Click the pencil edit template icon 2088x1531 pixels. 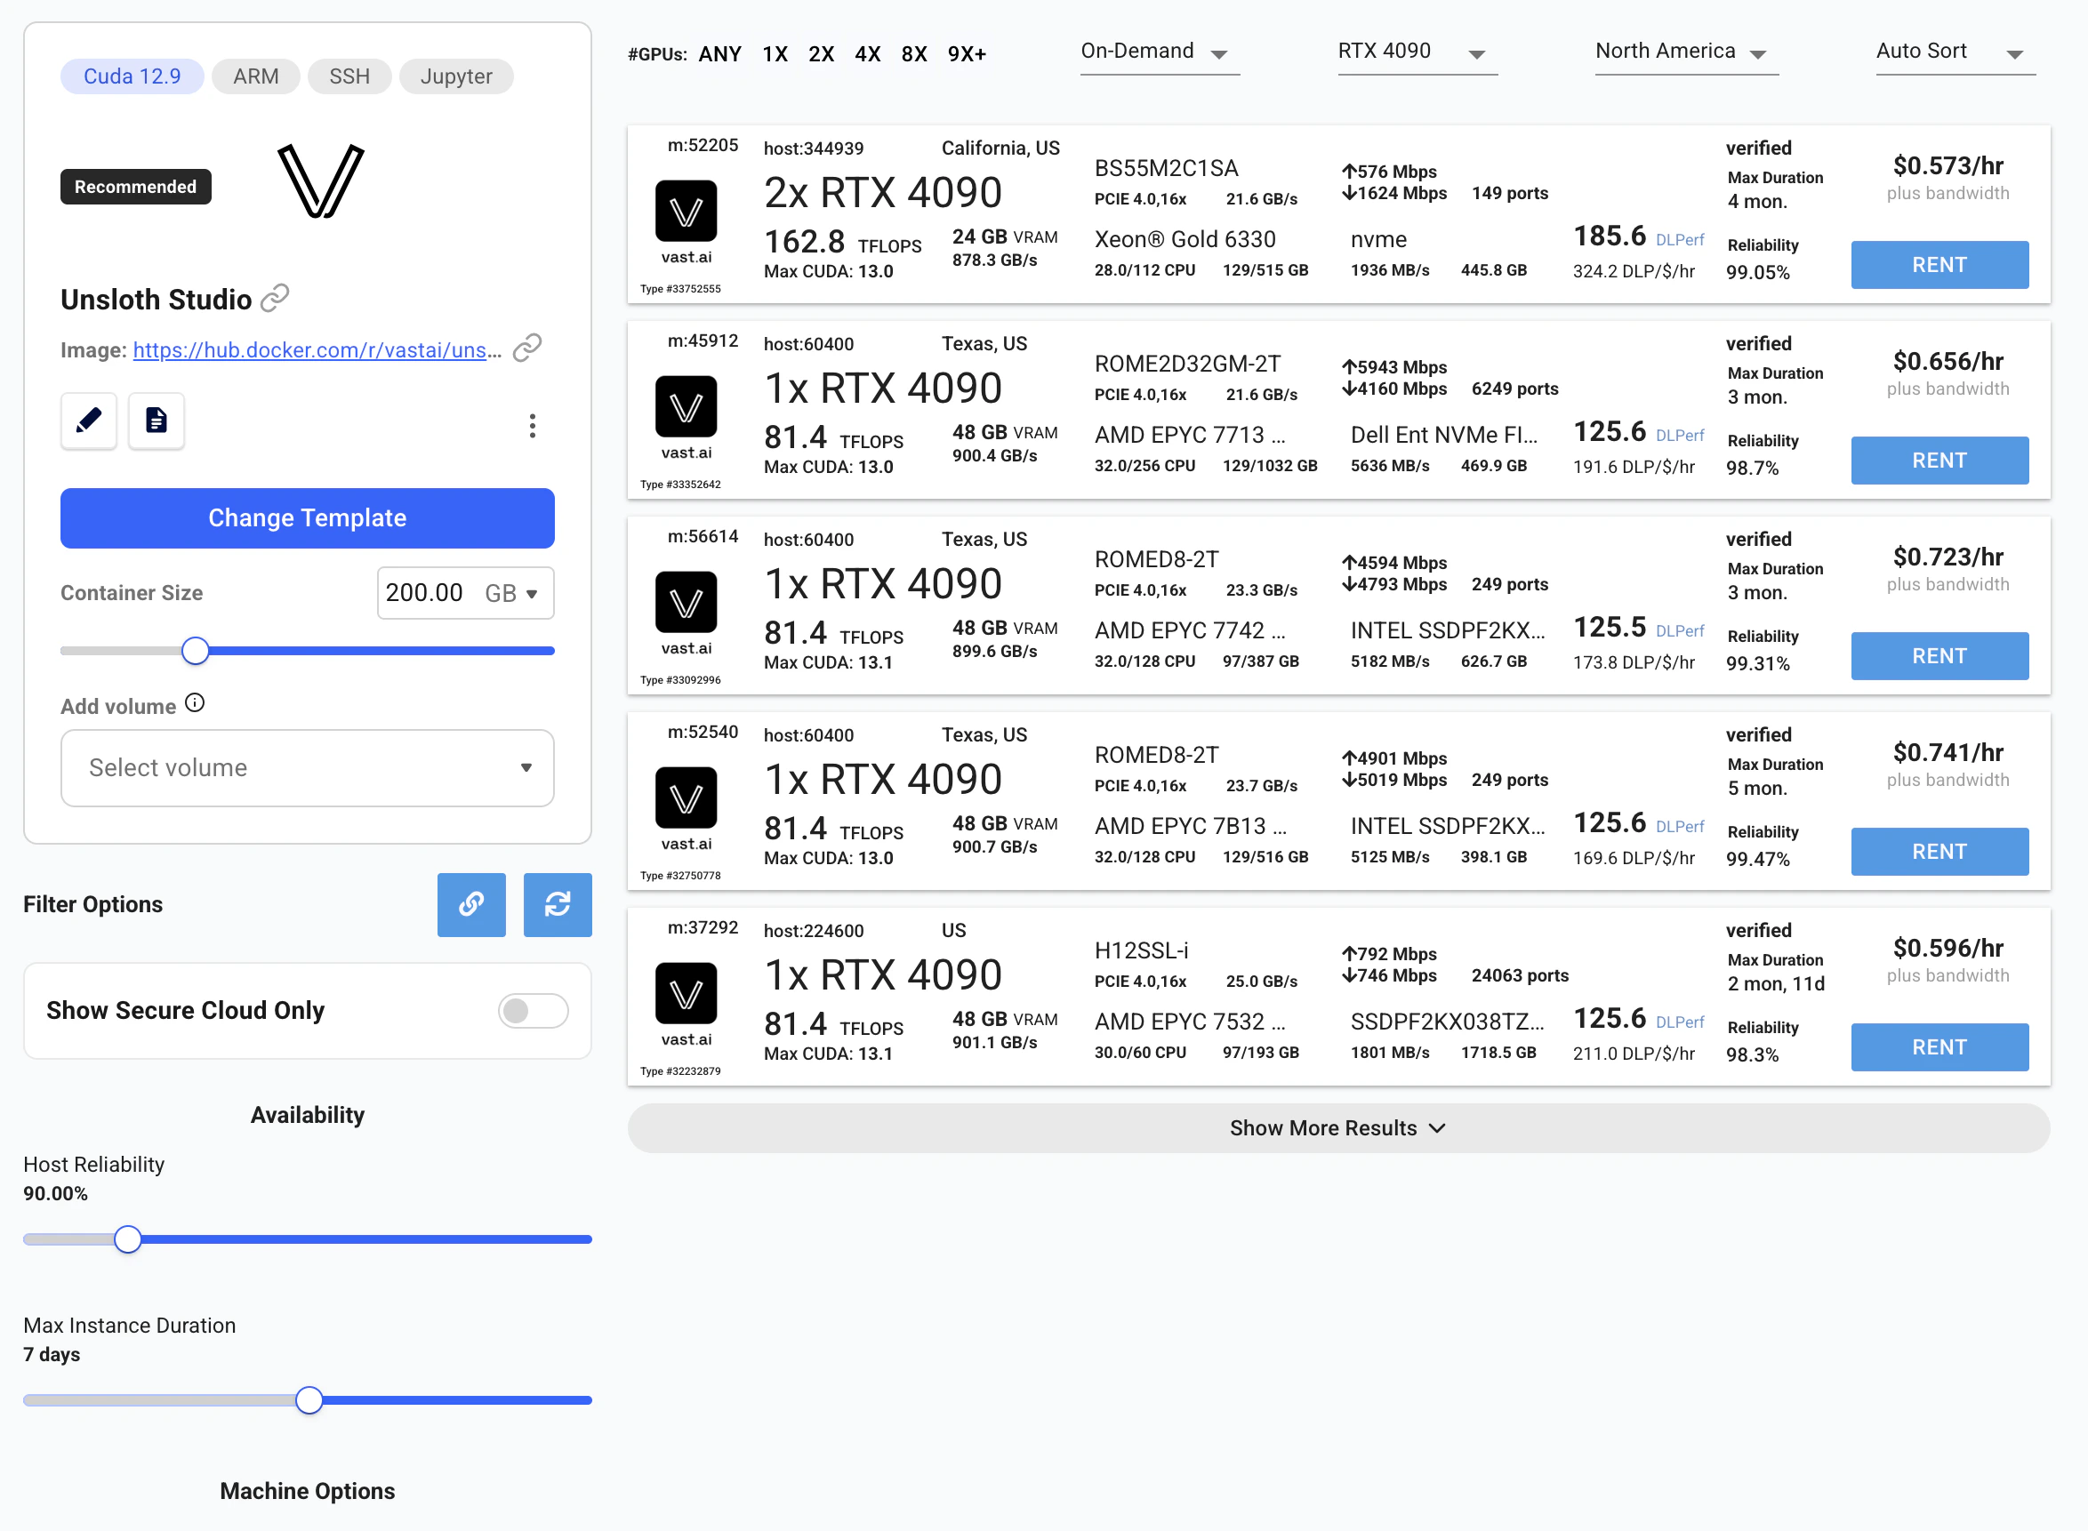(89, 421)
